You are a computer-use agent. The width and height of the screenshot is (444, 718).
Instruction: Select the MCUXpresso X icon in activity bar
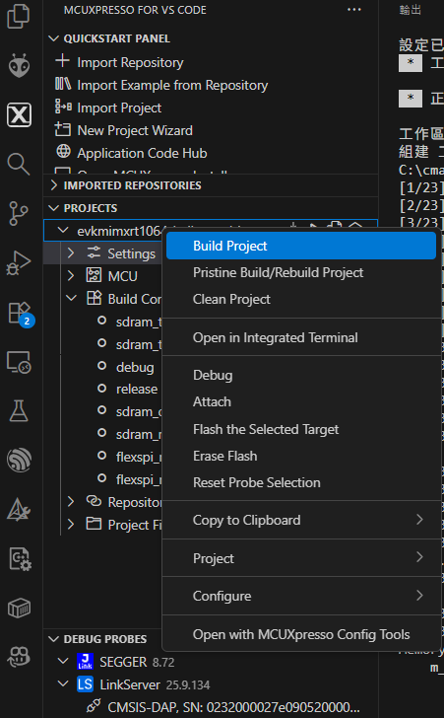[x=19, y=114]
